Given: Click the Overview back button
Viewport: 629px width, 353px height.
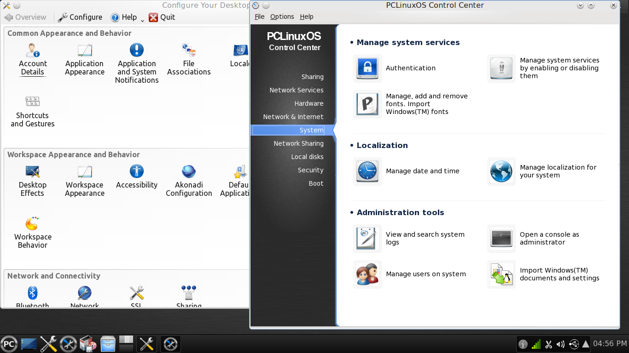Looking at the screenshot, I should 25,17.
